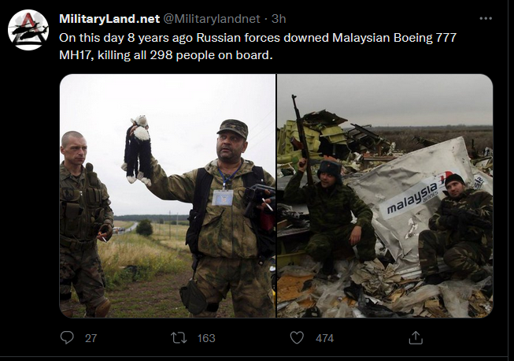Click the raised rifle in right photo
Viewport: 514px width, 361px height.
pos(301,139)
